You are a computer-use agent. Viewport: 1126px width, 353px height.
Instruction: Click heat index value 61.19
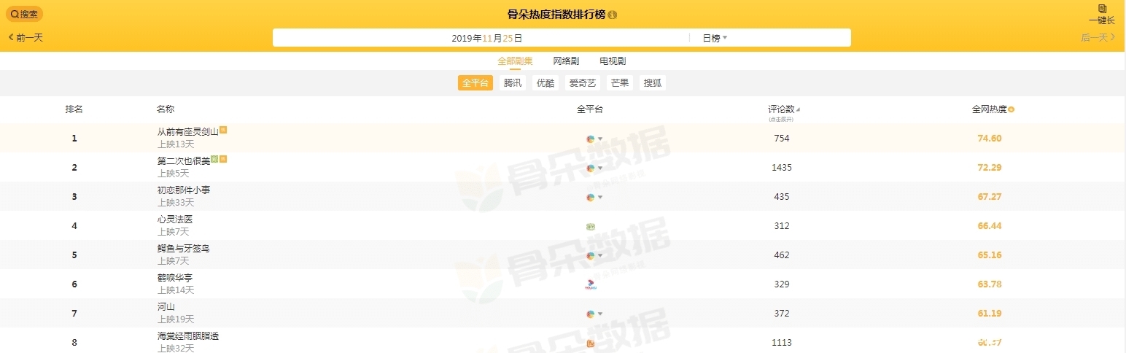[x=990, y=314]
